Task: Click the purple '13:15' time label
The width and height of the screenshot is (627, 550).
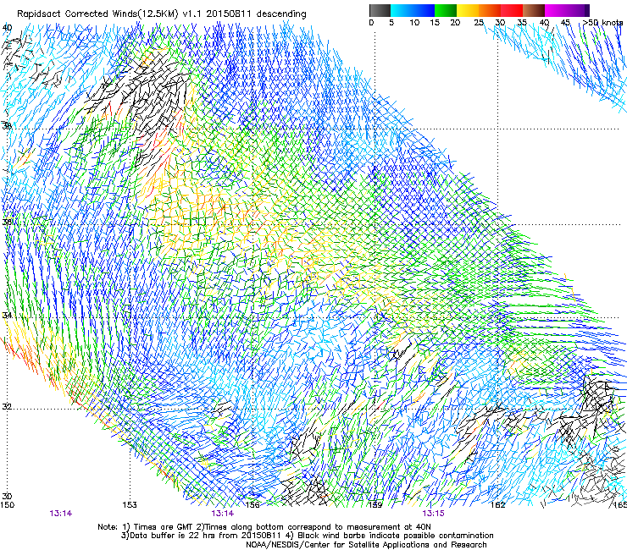Action: pos(434,514)
